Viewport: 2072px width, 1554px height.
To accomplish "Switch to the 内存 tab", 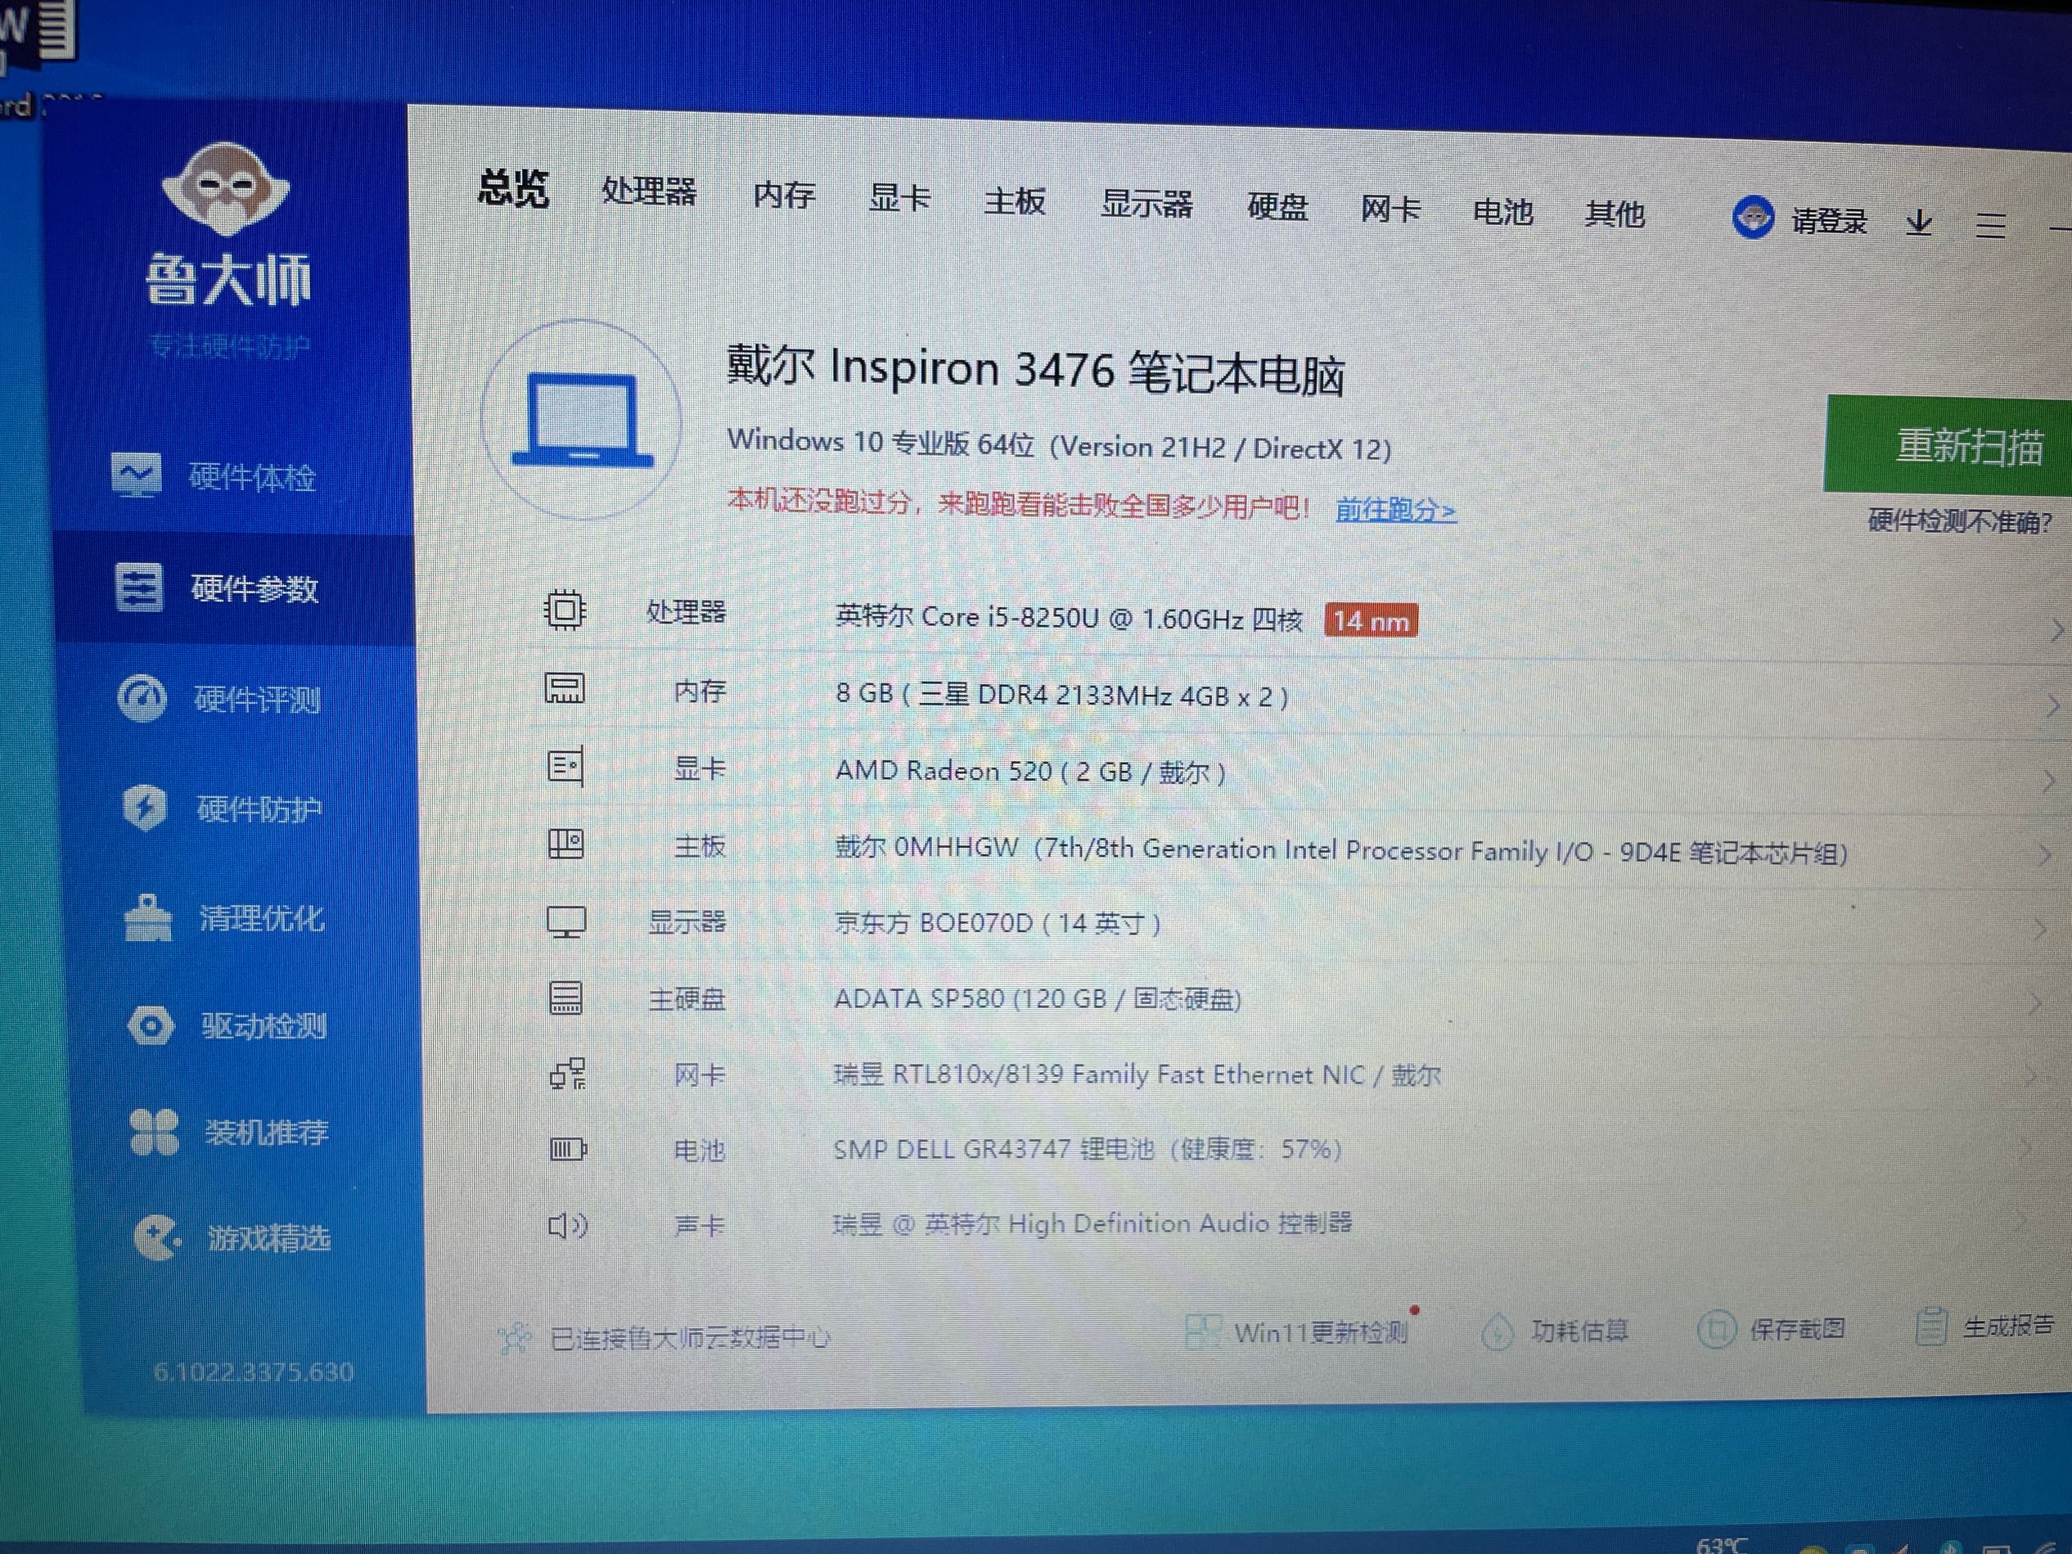I will (784, 195).
